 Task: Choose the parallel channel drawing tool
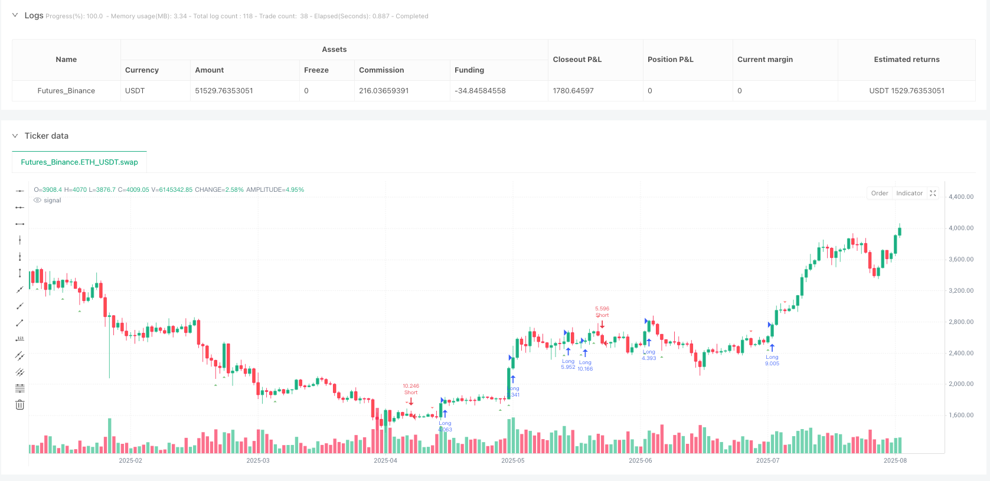coord(19,356)
